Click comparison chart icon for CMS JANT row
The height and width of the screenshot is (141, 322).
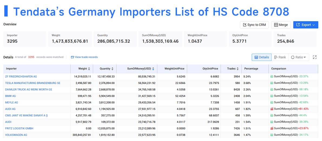point(272,115)
